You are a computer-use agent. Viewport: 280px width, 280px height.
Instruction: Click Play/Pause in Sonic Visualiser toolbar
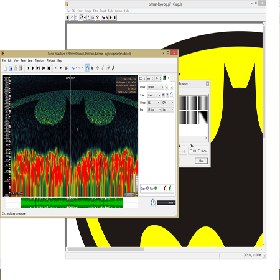[39, 68]
